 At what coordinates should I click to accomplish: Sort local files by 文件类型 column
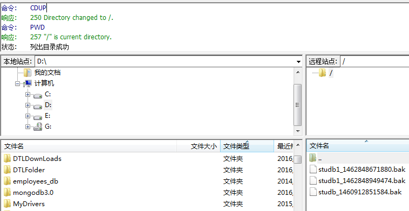247,146
